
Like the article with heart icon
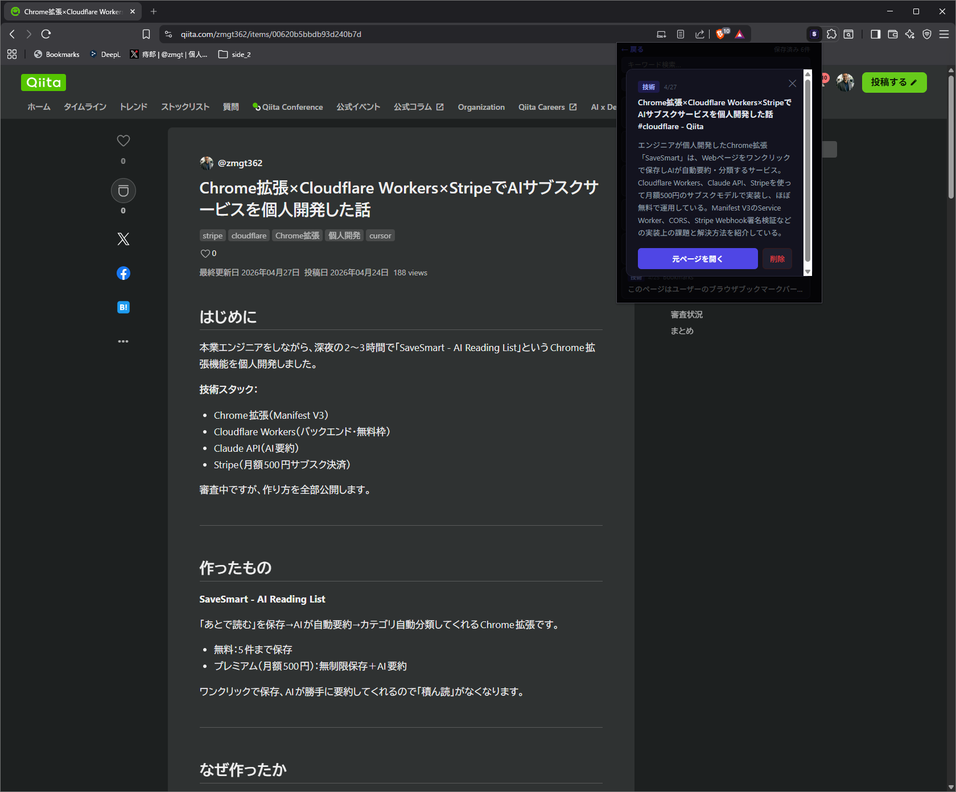coord(123,141)
